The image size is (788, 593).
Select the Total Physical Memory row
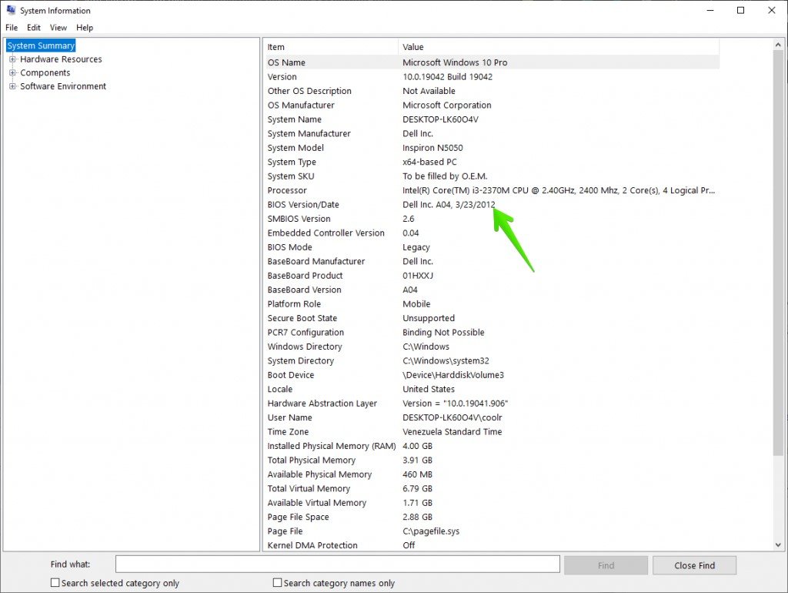(x=492, y=461)
